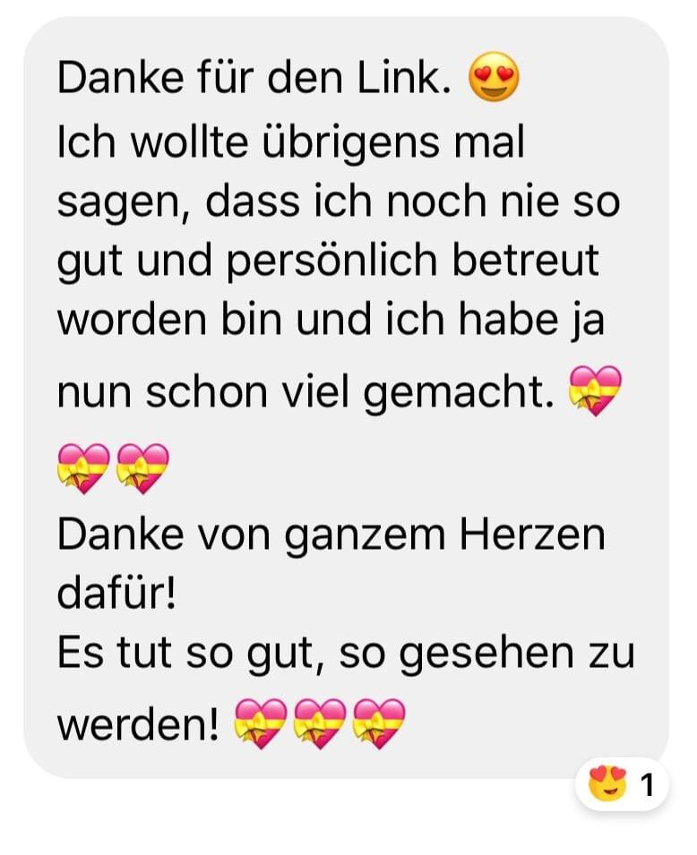Click the first ribbon heart after "werden!"
The image size is (697, 855).
pyautogui.click(x=261, y=724)
